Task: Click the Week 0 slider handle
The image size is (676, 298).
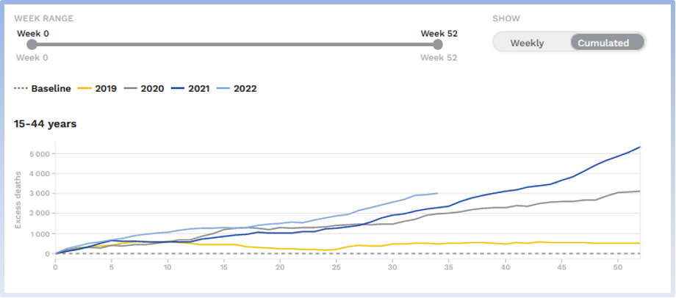Action: point(31,45)
